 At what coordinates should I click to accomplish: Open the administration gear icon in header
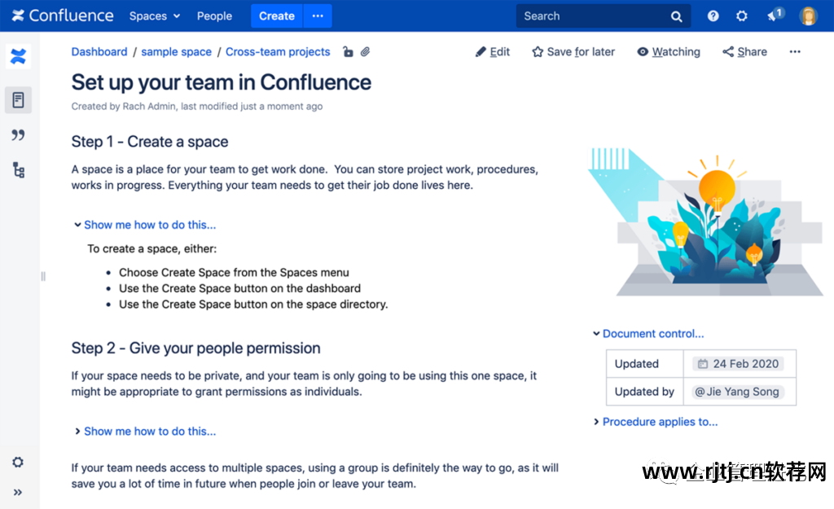point(741,16)
